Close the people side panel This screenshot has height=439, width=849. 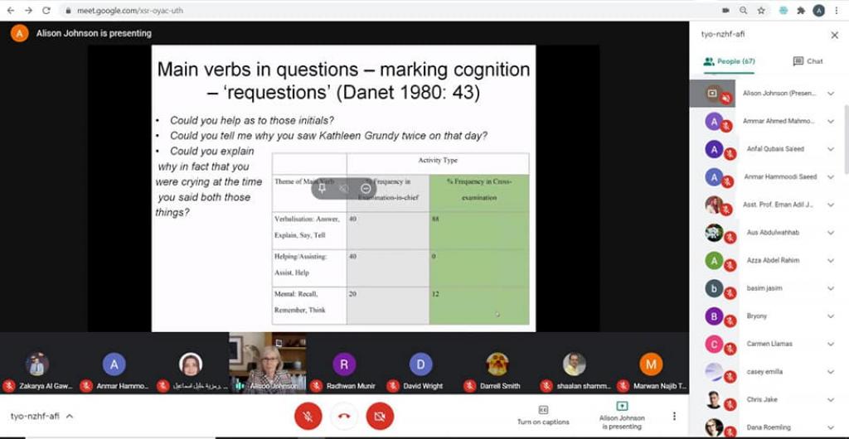(834, 35)
